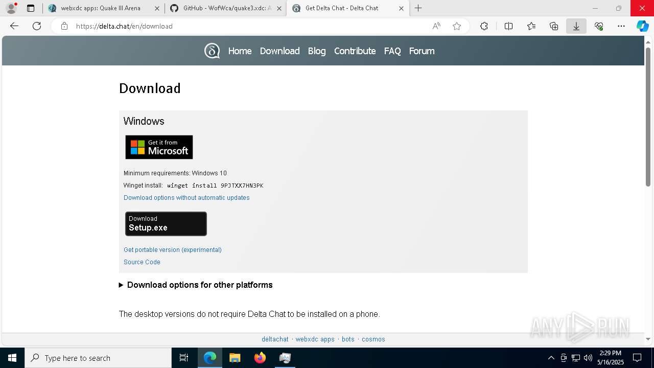
Task: Click the taskbar search box
Action: point(98,358)
